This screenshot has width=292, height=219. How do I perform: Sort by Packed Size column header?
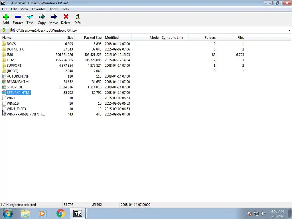[89, 37]
